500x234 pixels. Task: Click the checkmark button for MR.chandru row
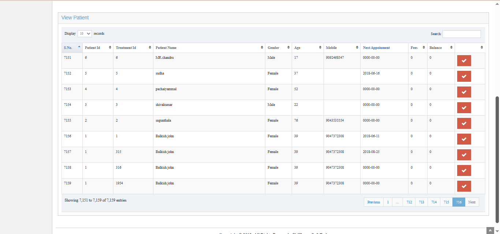464,61
